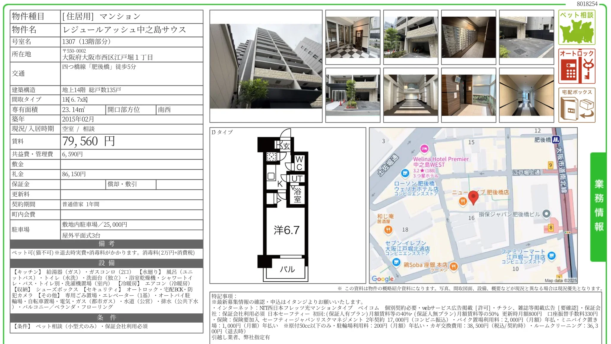Click the 宅配ボックス delivery box icon
Viewport: 611px width, 344px height.
(577, 105)
